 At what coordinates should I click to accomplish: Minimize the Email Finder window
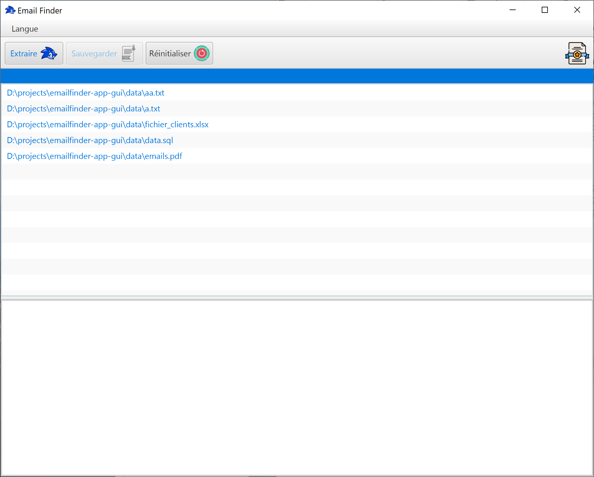(513, 10)
